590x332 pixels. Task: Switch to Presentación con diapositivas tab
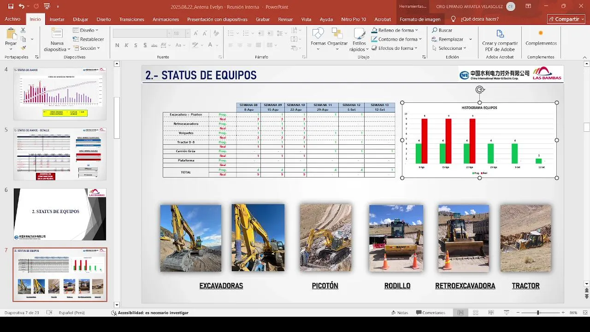coord(217,19)
